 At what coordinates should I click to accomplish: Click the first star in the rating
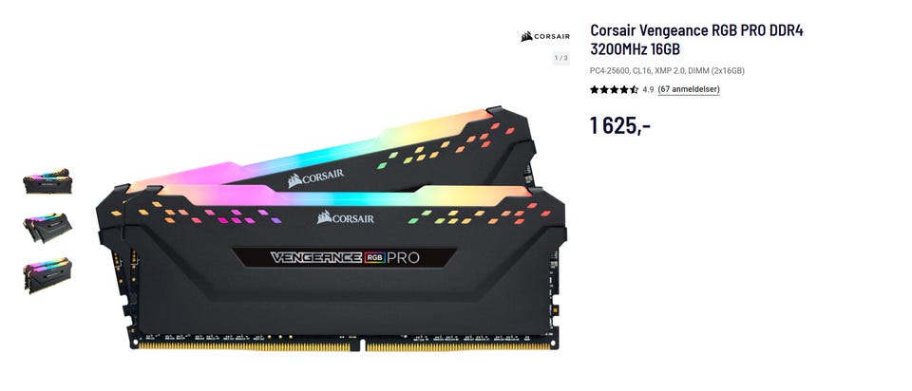pos(595,89)
